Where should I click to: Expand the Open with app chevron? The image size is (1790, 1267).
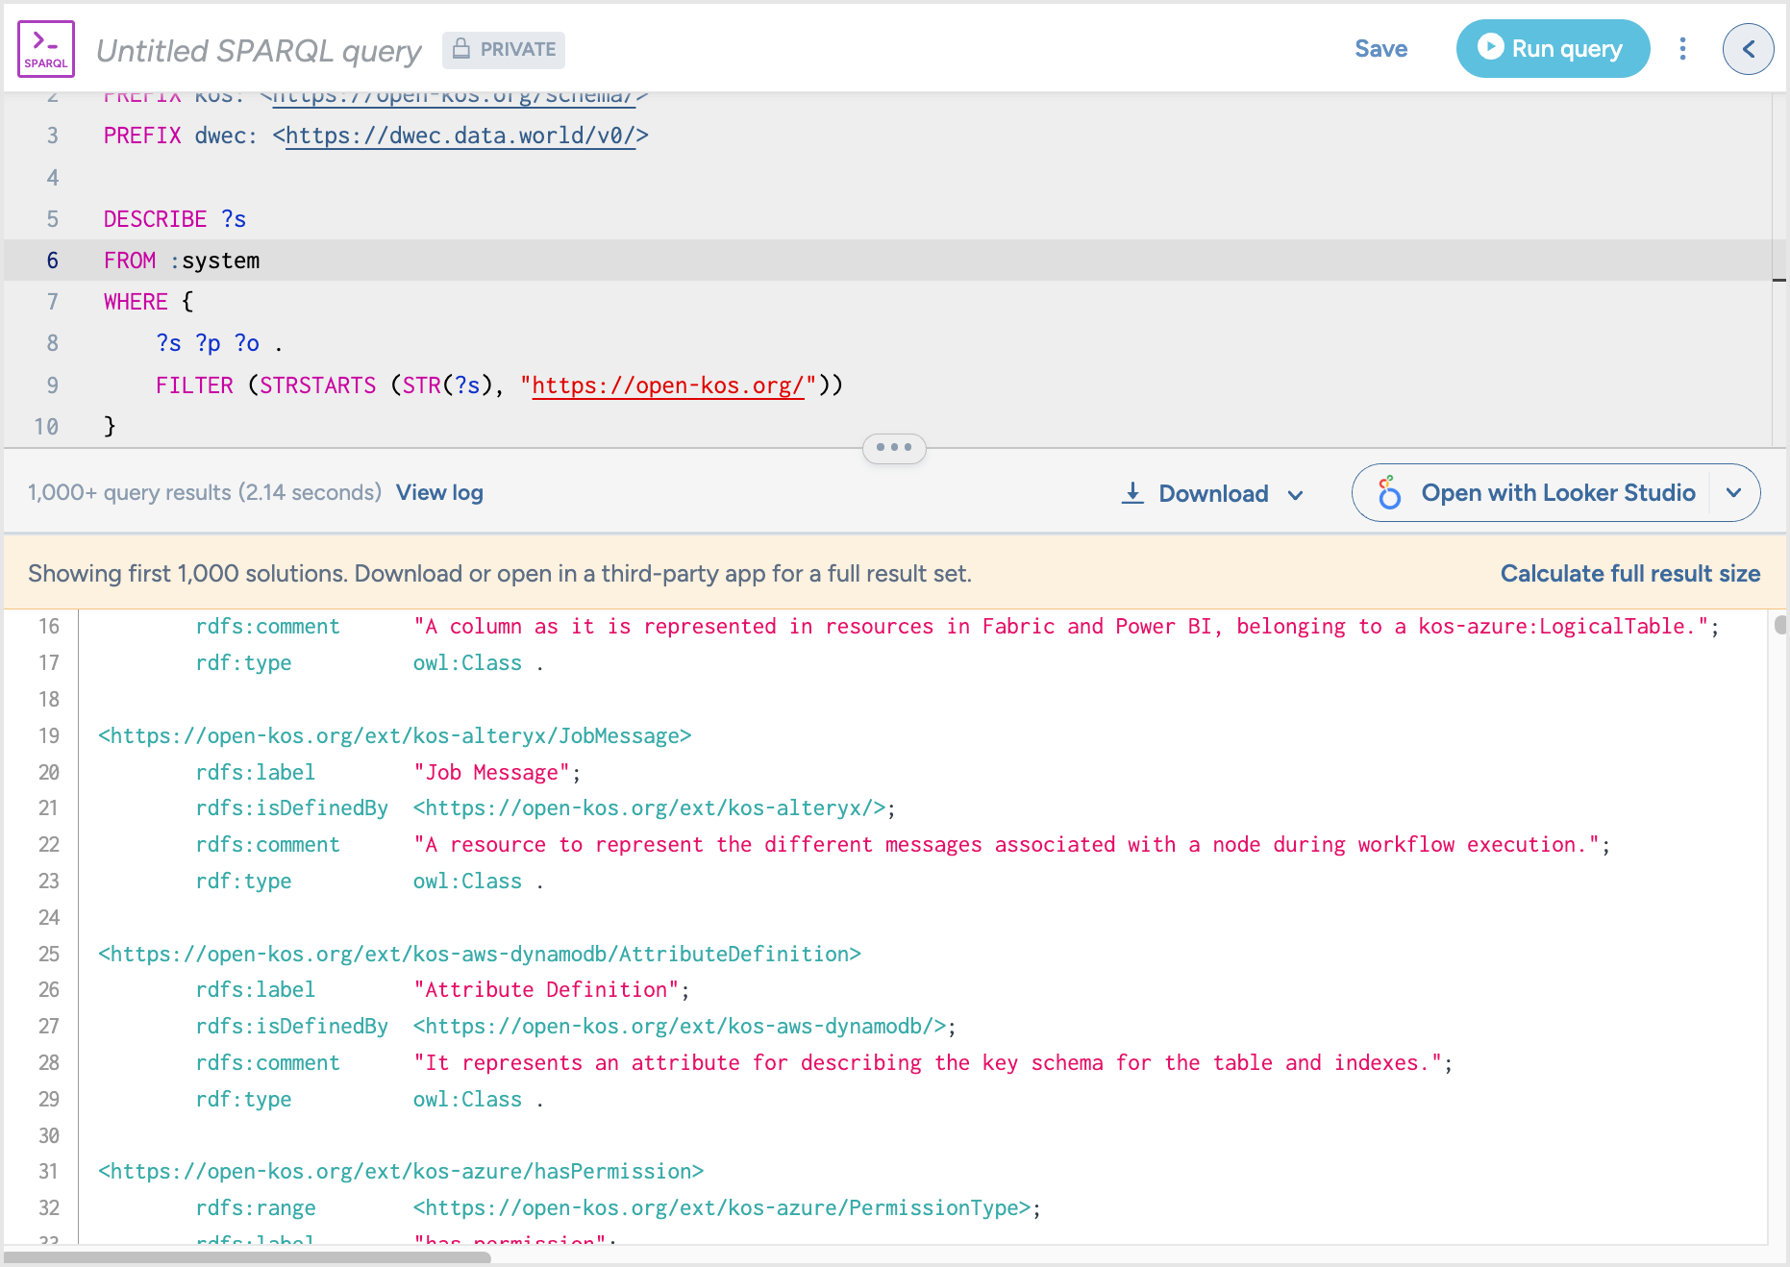coord(1733,493)
